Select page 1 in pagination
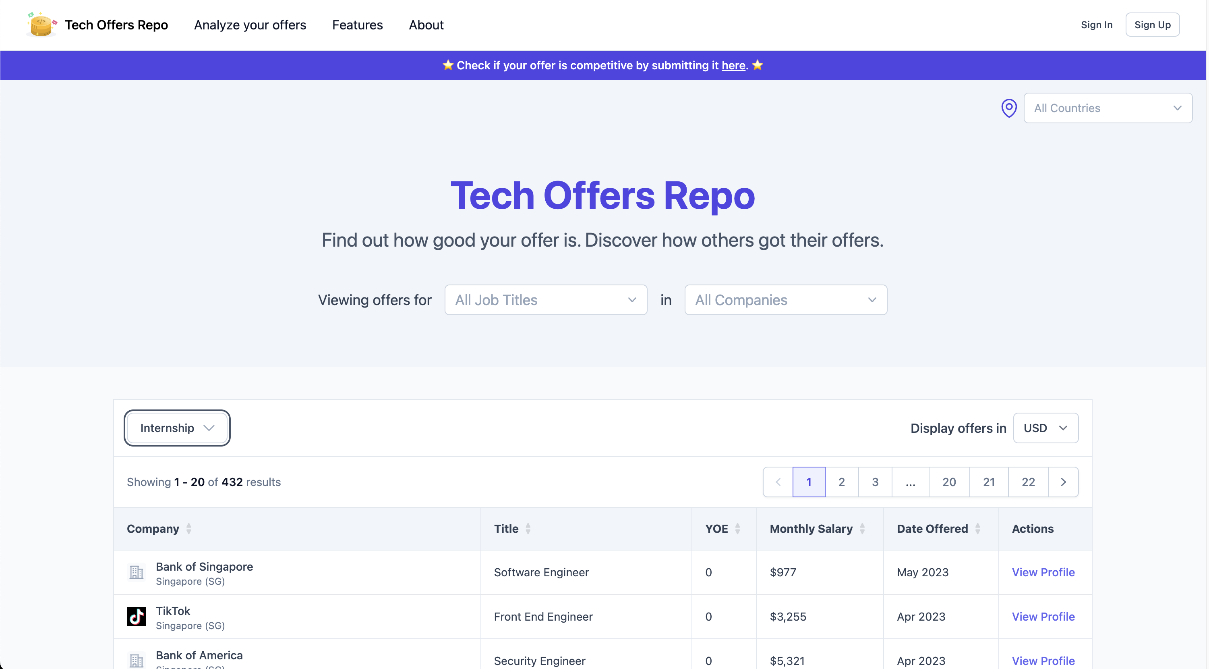1209x669 pixels. coord(809,482)
